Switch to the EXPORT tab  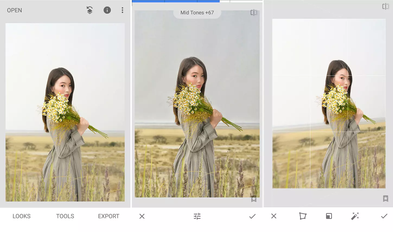click(x=108, y=216)
